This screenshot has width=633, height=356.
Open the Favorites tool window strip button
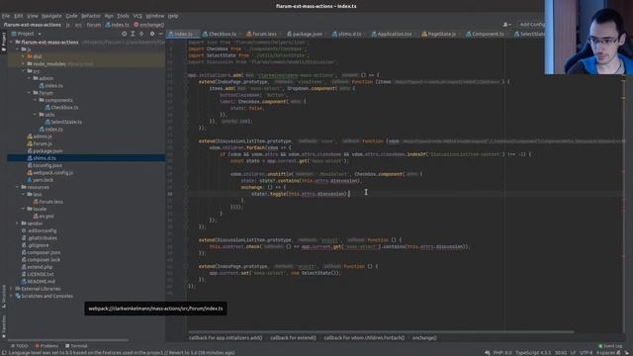[x=4, y=327]
